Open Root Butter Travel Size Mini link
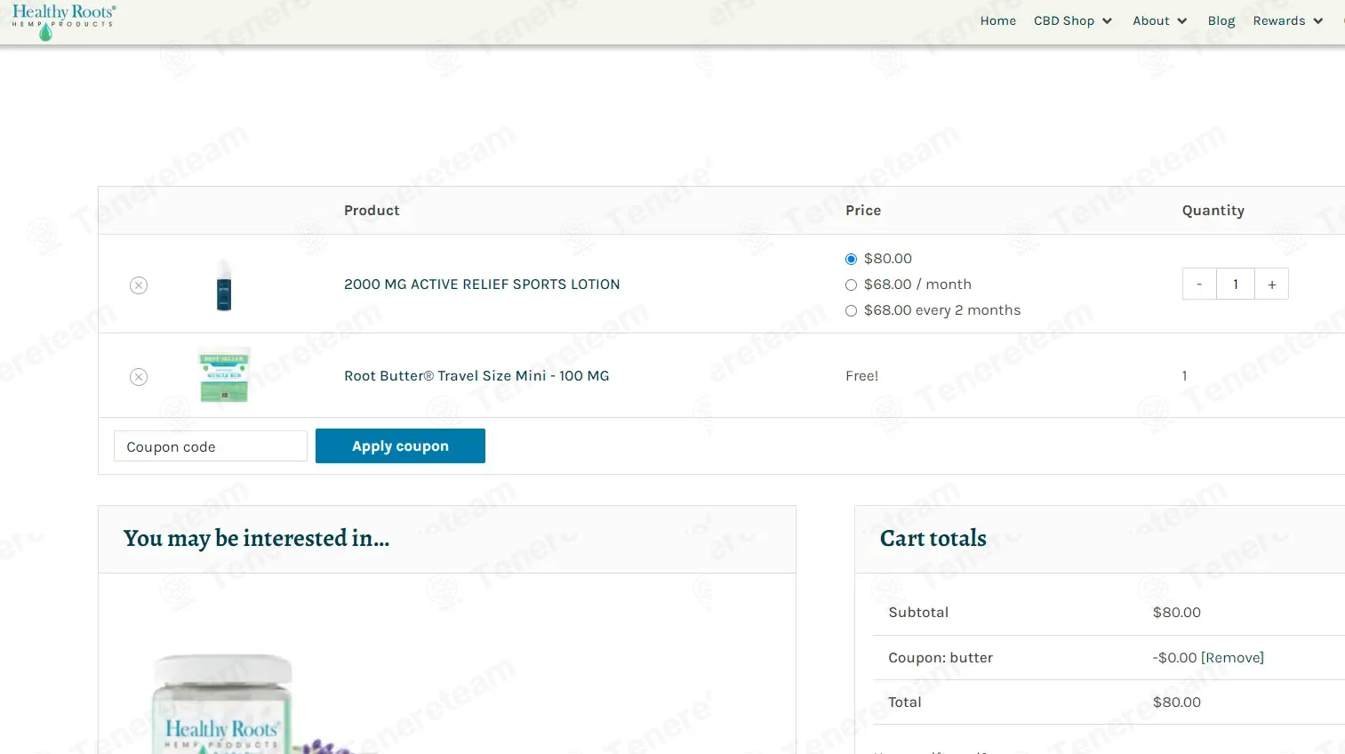This screenshot has height=754, width=1345. [x=476, y=376]
